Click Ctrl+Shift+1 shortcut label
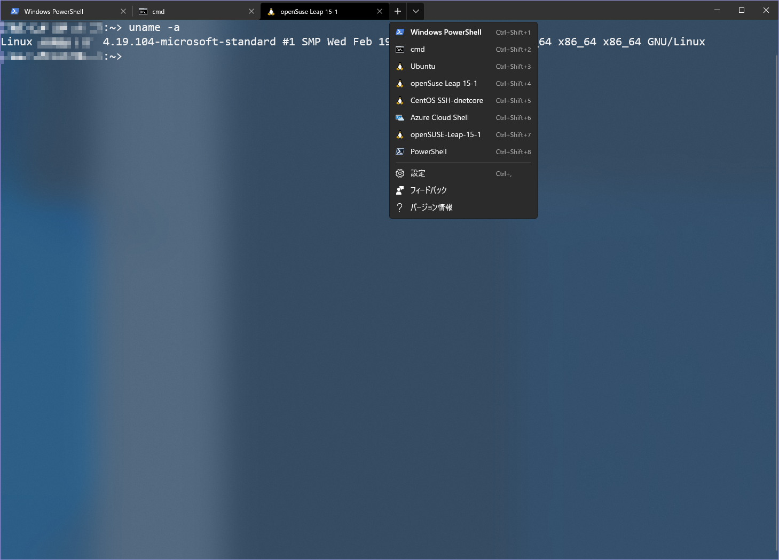This screenshot has height=560, width=779. pyautogui.click(x=513, y=33)
